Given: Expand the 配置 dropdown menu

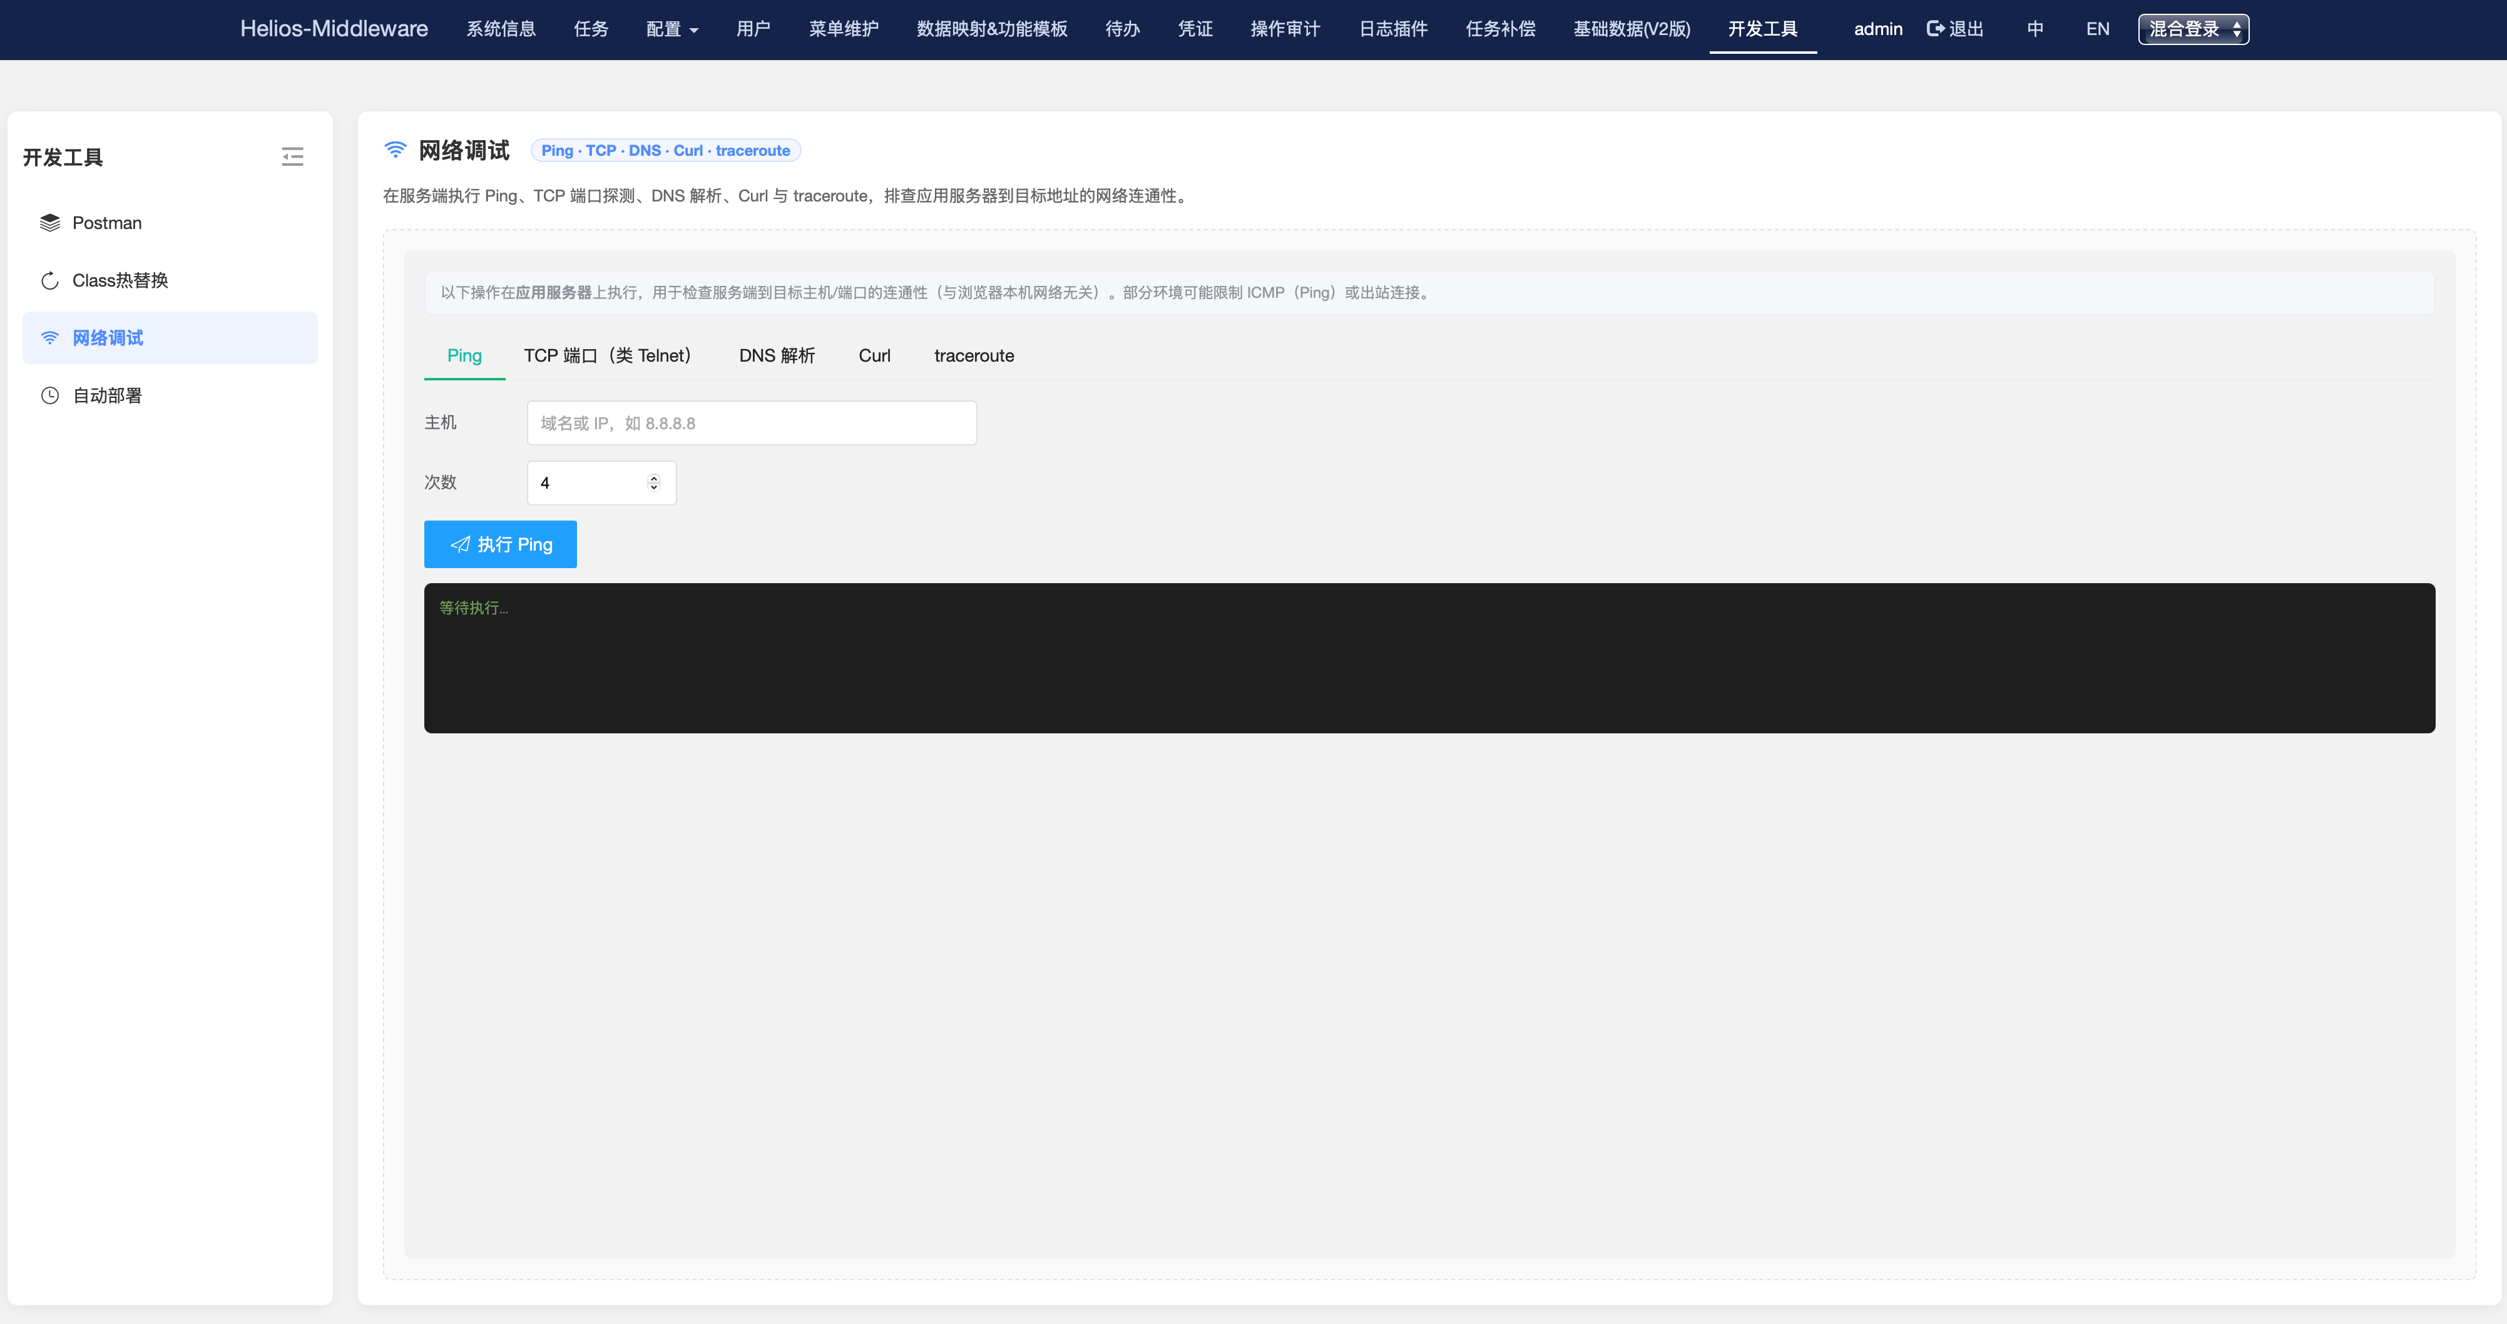Looking at the screenshot, I should (x=671, y=29).
